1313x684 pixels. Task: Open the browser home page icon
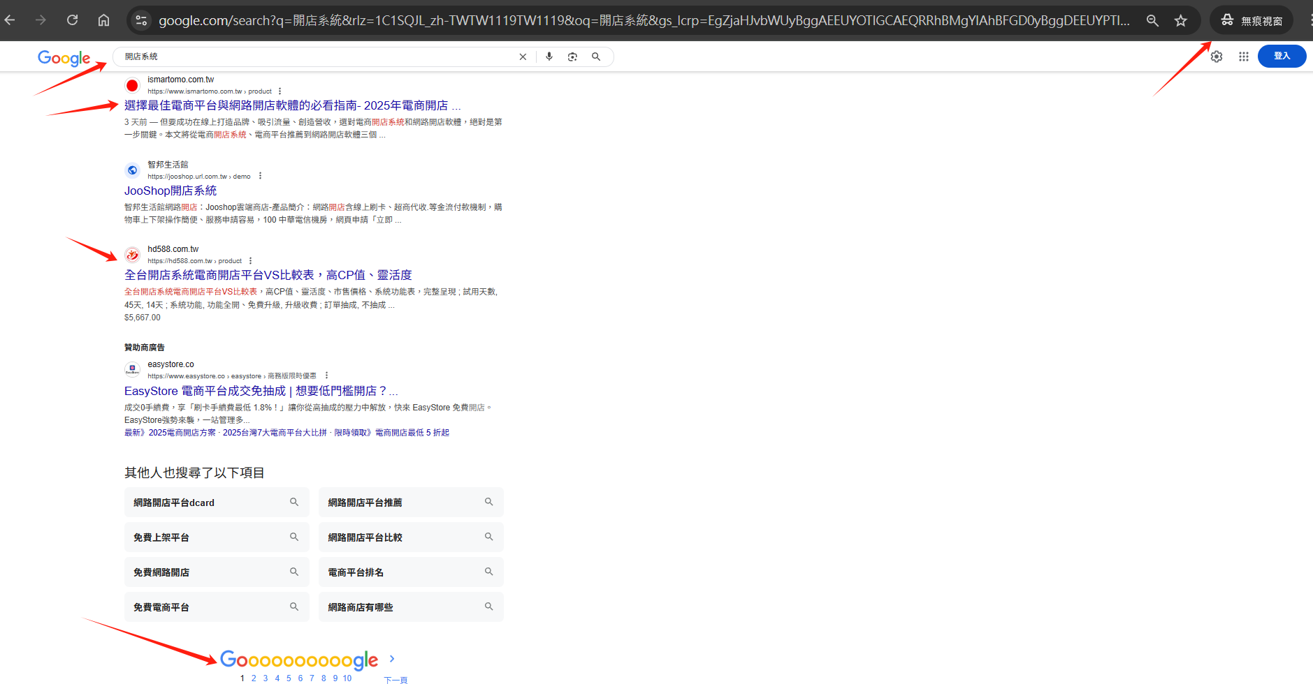[x=103, y=20]
